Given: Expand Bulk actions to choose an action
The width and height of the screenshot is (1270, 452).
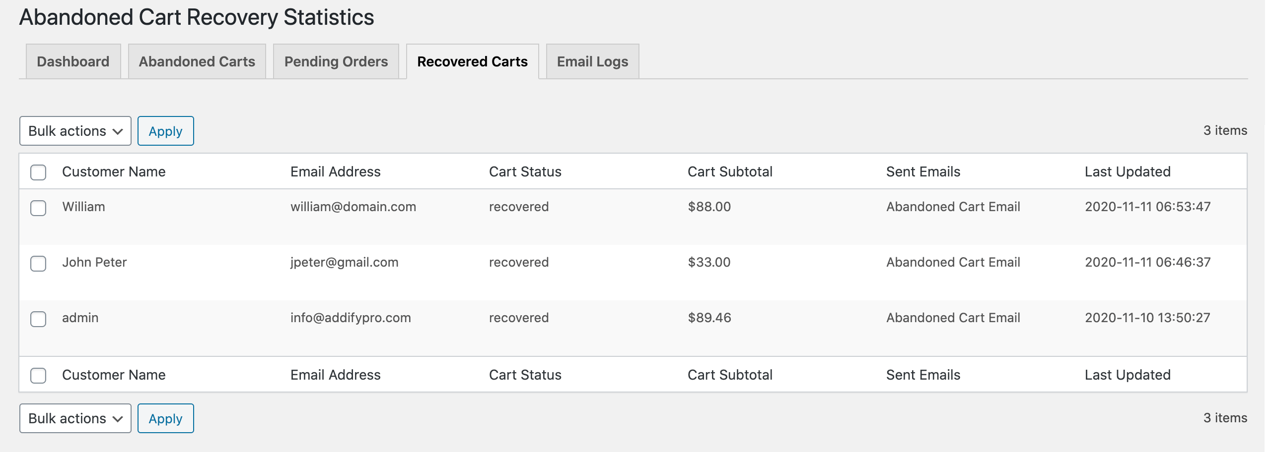Looking at the screenshot, I should tap(74, 131).
